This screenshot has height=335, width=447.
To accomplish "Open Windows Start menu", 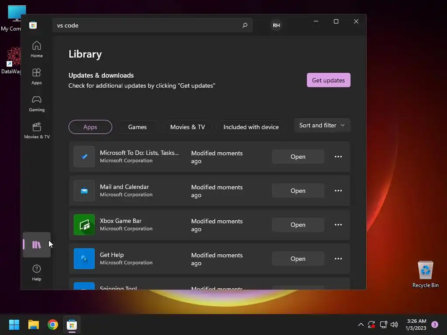I will [14, 325].
